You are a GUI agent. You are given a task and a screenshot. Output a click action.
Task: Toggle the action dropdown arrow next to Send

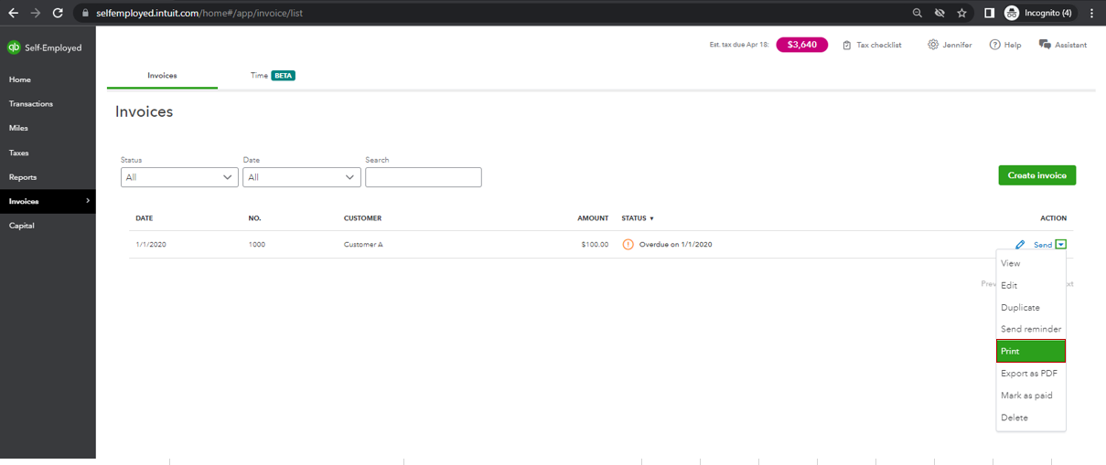coord(1060,244)
